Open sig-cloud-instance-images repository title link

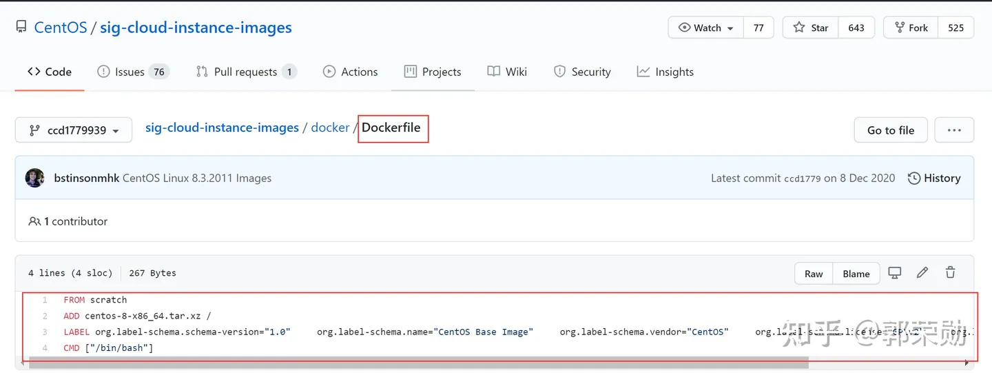(196, 28)
